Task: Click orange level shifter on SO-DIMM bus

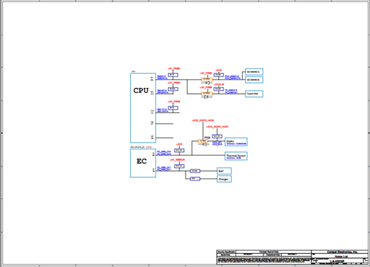Action: click(x=206, y=79)
